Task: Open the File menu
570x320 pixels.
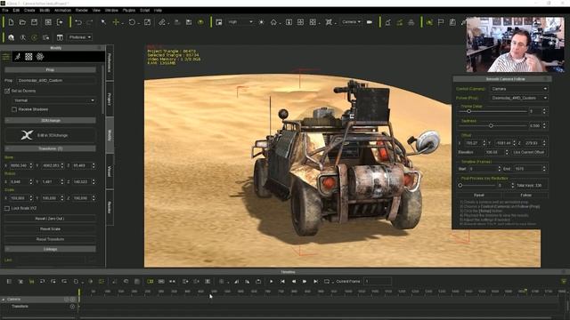Action: [5, 10]
